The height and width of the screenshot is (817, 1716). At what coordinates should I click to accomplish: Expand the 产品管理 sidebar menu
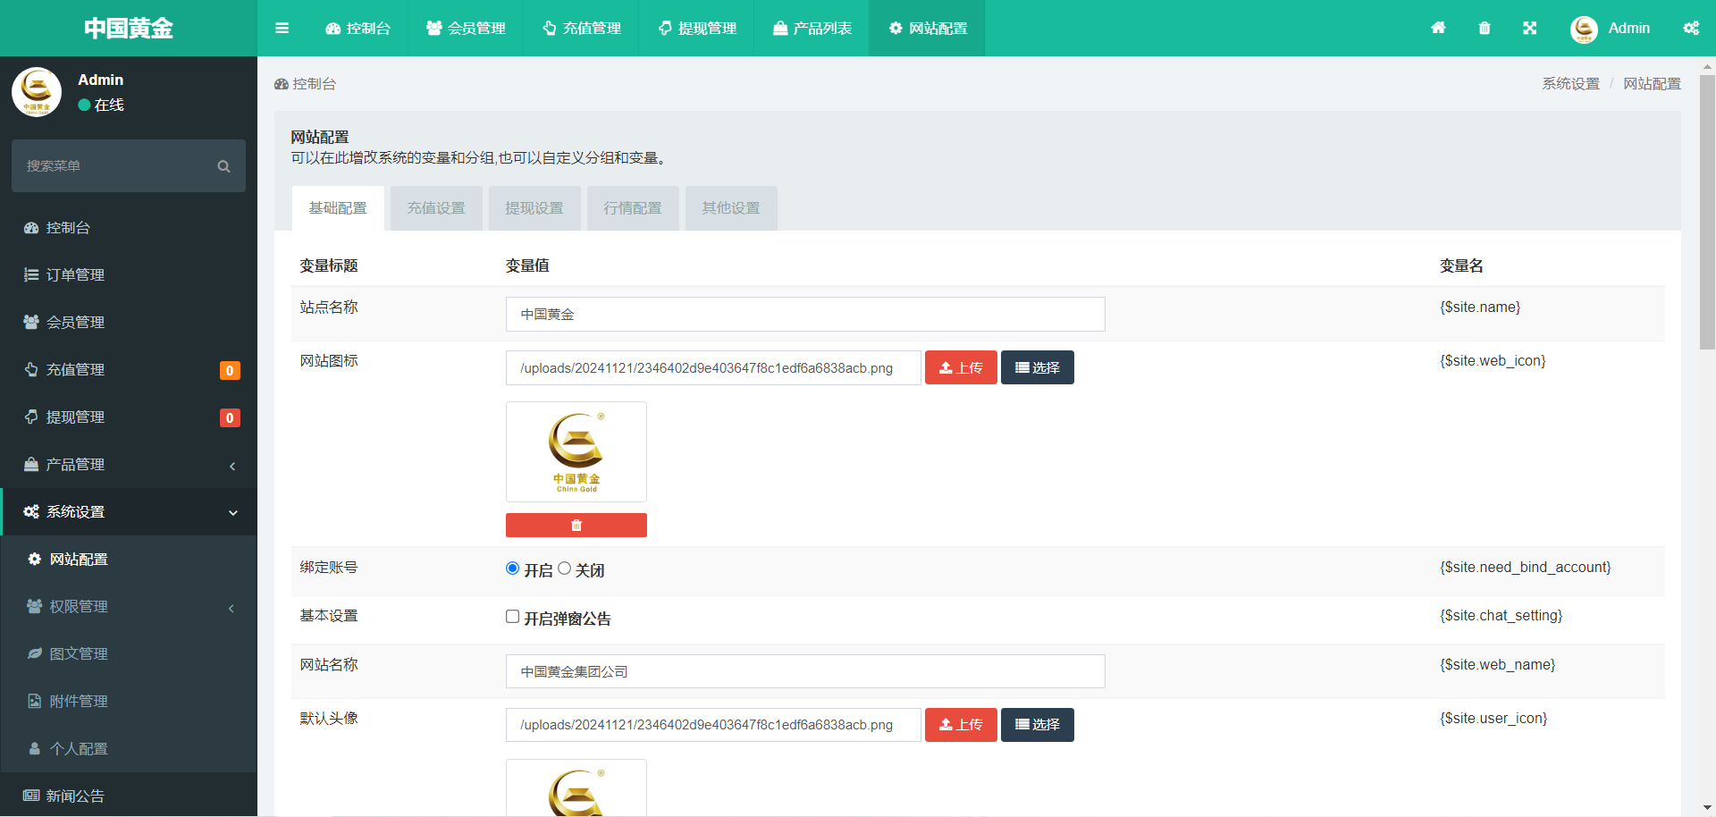pos(129,465)
